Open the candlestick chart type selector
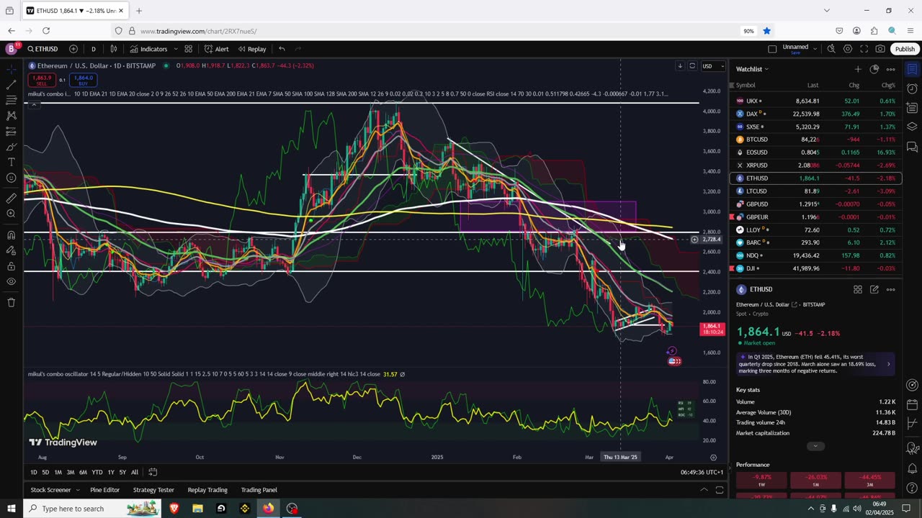This screenshot has height=518, width=922. [114, 49]
